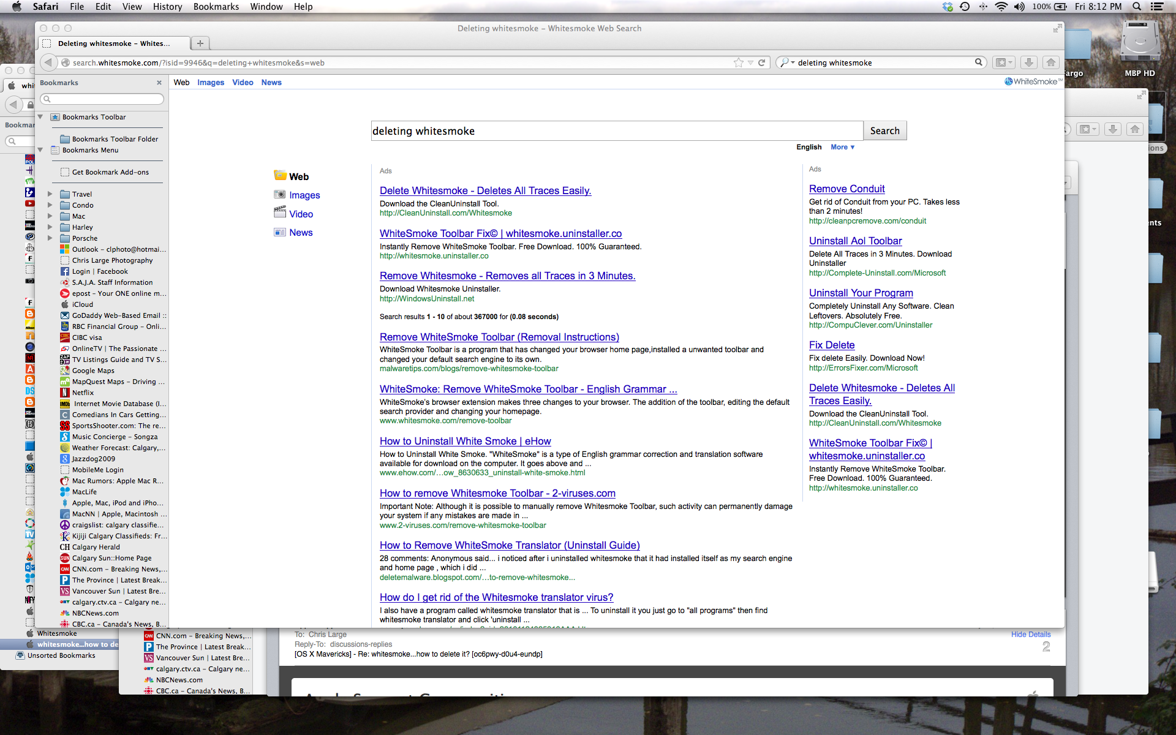Viewport: 1176px width, 735px height.
Task: Click the WhiteSmoke search query field
Action: (x=616, y=131)
